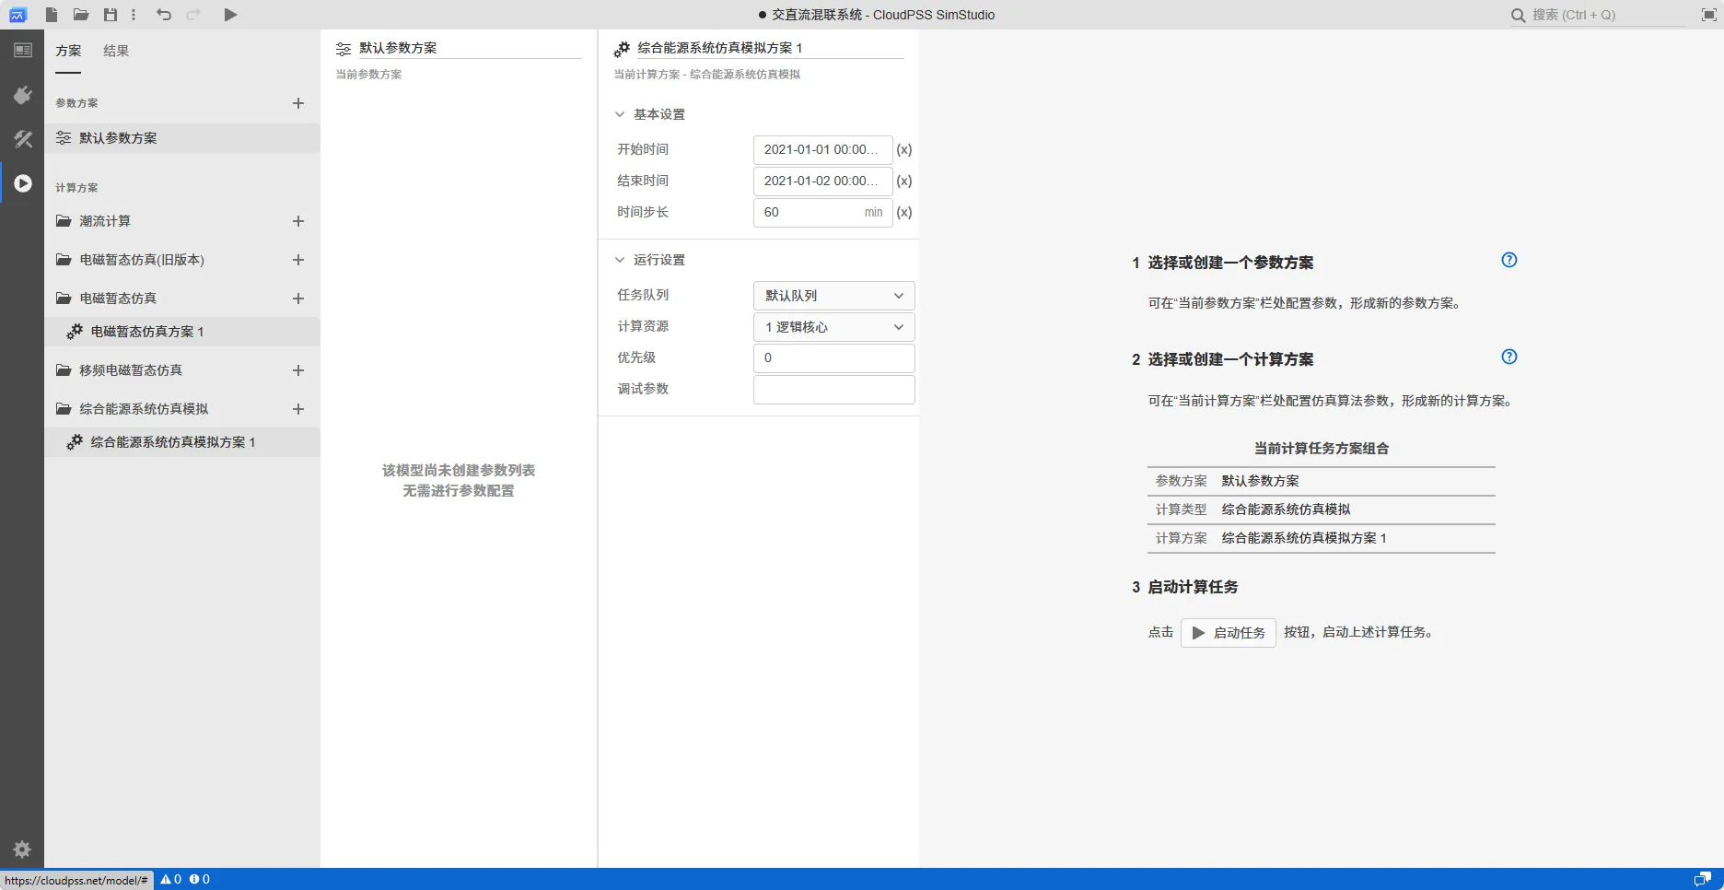Screen dimensions: 1724x890
Task: Add a new 电磁暂态仿真 scheme
Action: pyautogui.click(x=297, y=299)
